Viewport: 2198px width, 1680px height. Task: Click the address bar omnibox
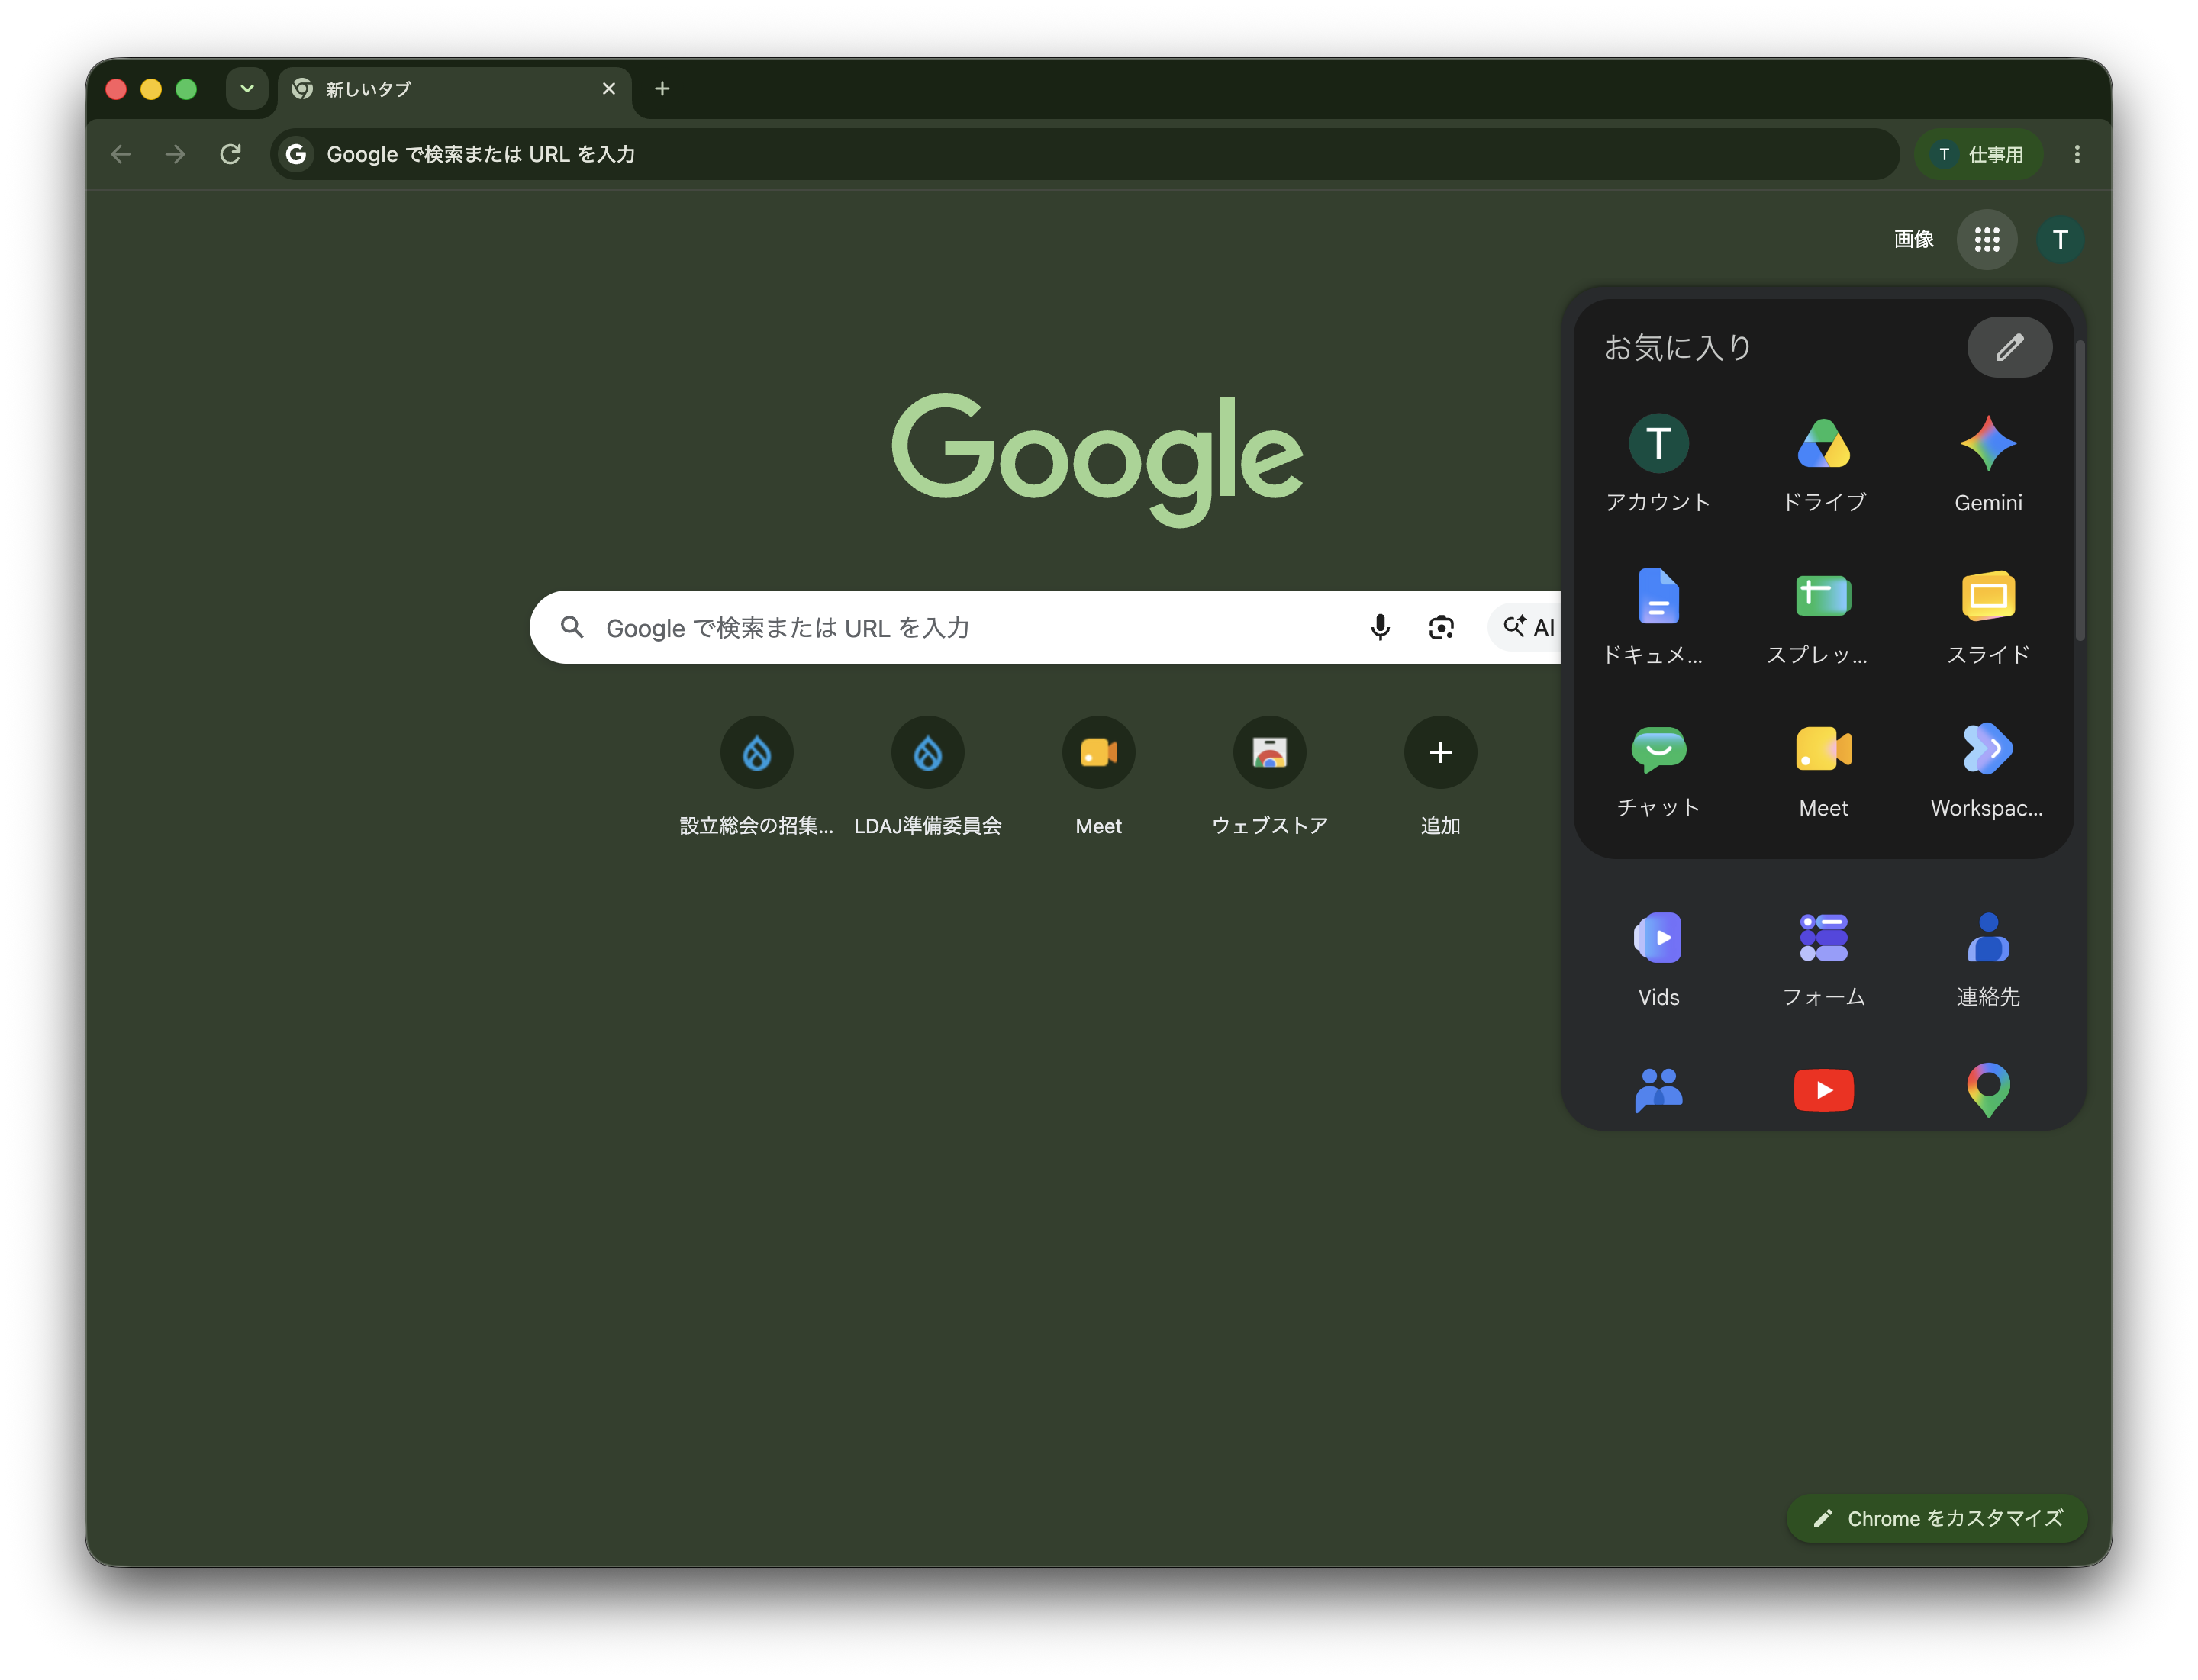[1085, 154]
